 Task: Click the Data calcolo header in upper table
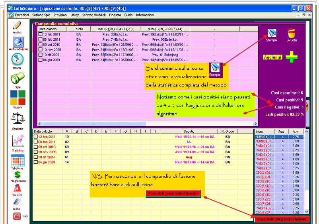click(x=52, y=29)
